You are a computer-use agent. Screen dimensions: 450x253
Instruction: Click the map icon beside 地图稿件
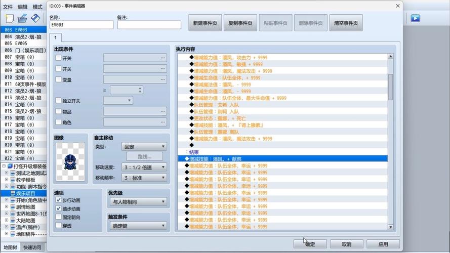[x=13, y=234]
